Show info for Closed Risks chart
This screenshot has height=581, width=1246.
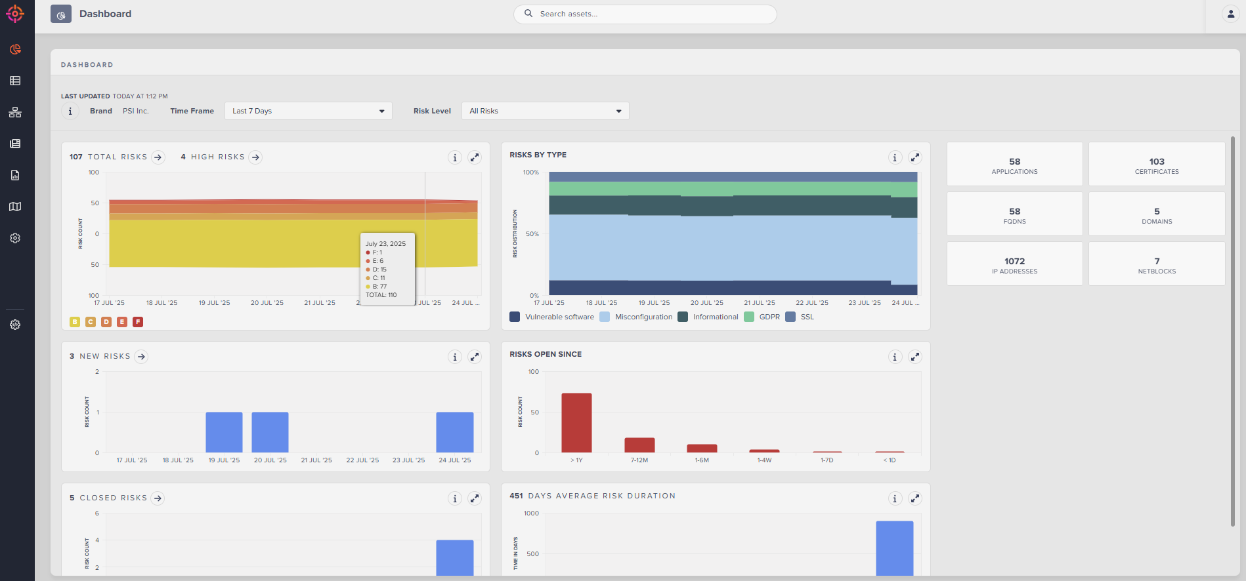[x=455, y=498]
